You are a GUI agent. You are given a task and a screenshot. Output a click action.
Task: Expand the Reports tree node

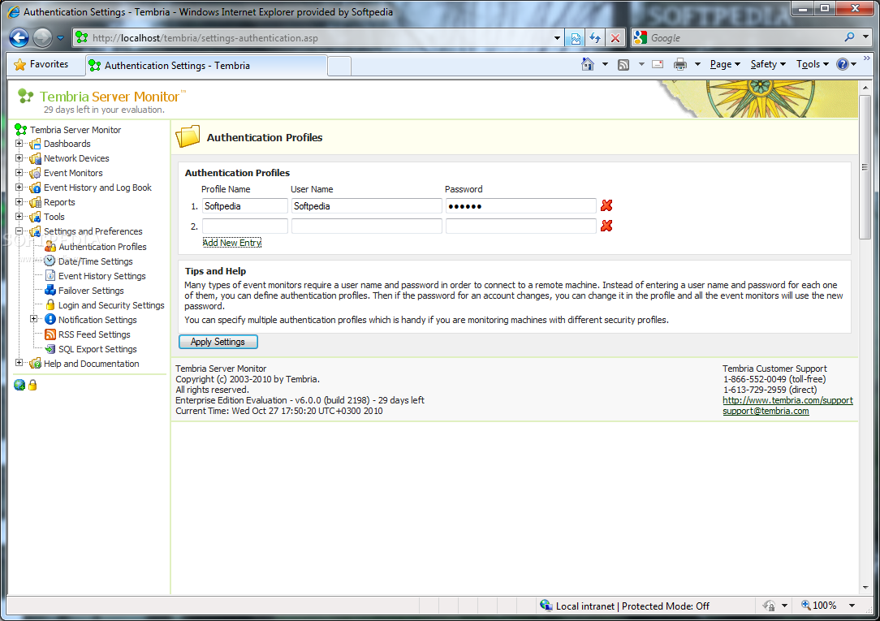click(19, 202)
